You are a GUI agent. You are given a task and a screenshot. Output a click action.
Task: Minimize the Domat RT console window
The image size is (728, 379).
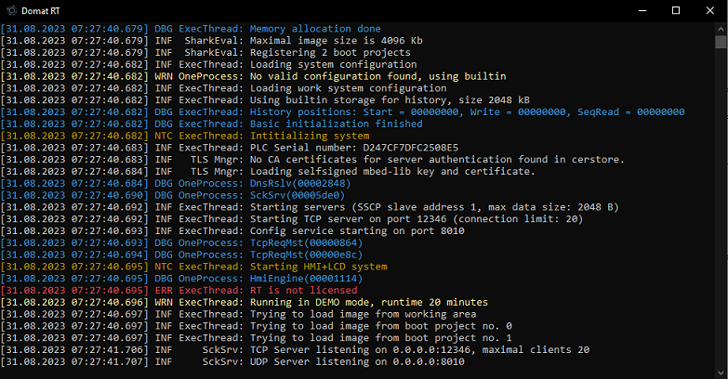(x=642, y=10)
